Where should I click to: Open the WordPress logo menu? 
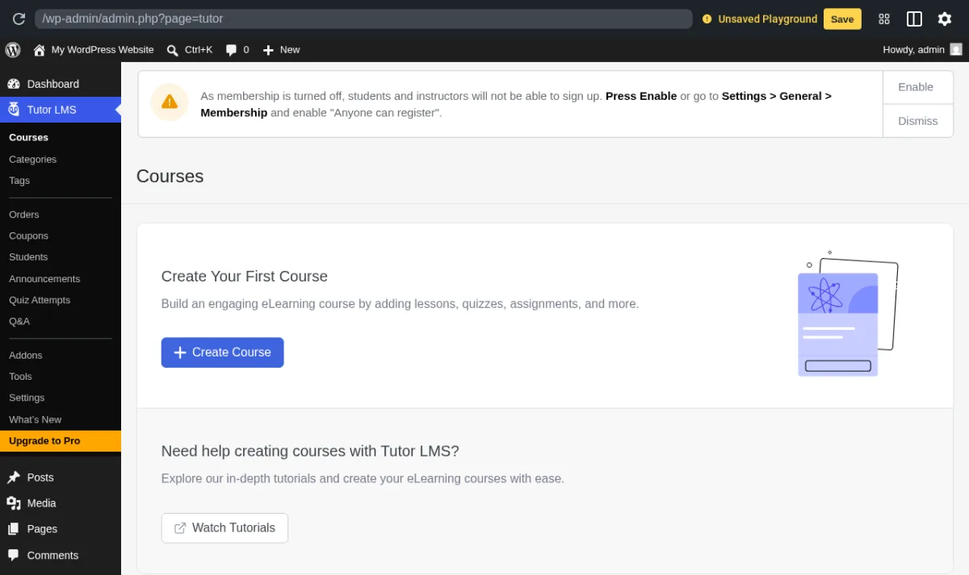pyautogui.click(x=13, y=49)
